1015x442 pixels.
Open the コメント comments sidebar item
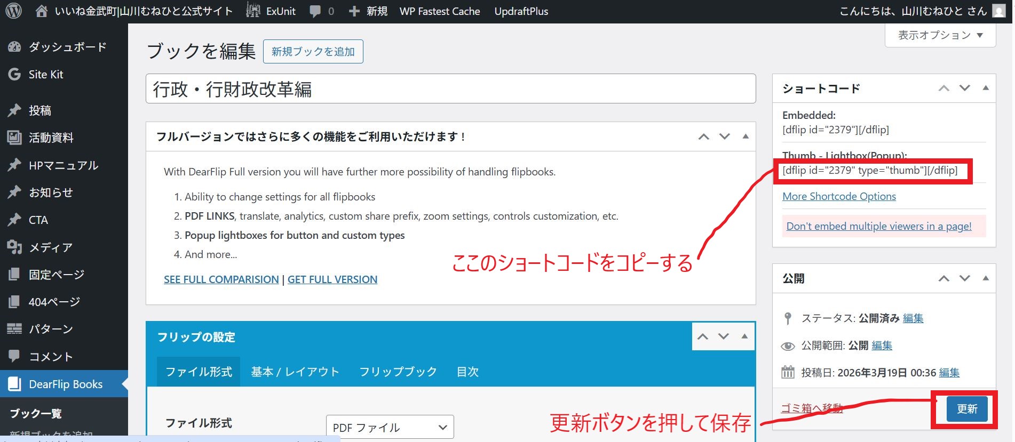point(50,357)
